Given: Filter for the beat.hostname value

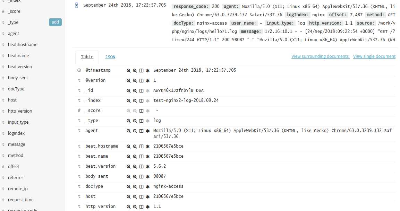Looking at the screenshot, I should [x=129, y=147].
